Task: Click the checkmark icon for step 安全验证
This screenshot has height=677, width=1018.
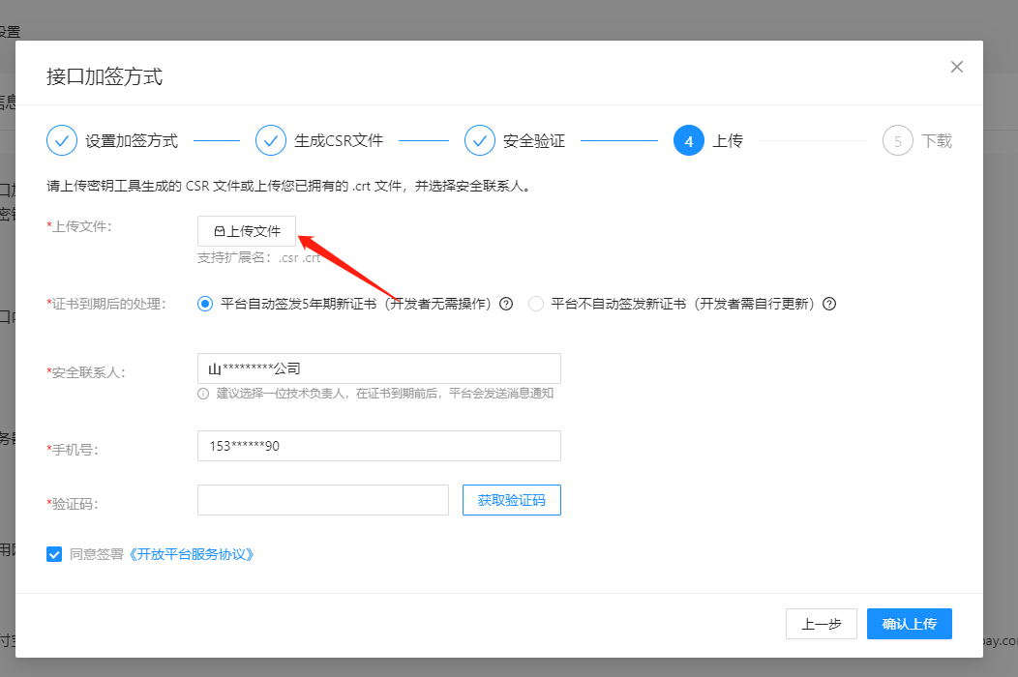Action: coord(480,140)
